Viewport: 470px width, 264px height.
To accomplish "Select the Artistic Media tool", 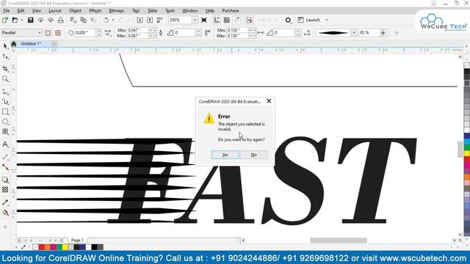I will tap(5, 102).
